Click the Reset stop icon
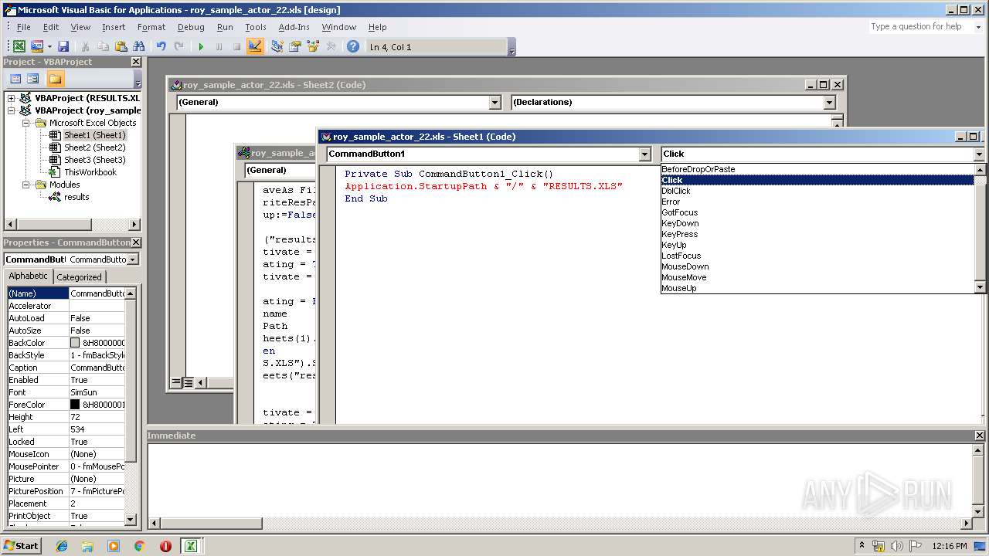989x556 pixels. [236, 47]
